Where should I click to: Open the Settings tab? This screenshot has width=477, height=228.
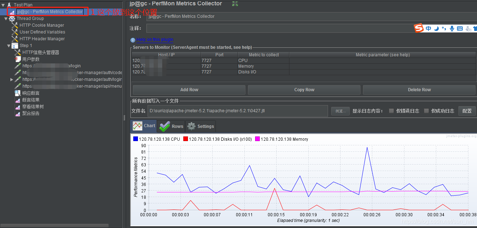(x=201, y=126)
